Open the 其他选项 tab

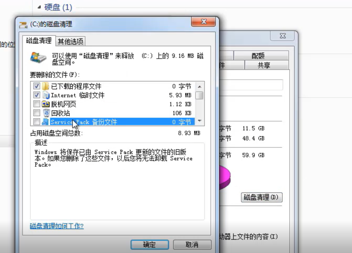click(x=70, y=41)
